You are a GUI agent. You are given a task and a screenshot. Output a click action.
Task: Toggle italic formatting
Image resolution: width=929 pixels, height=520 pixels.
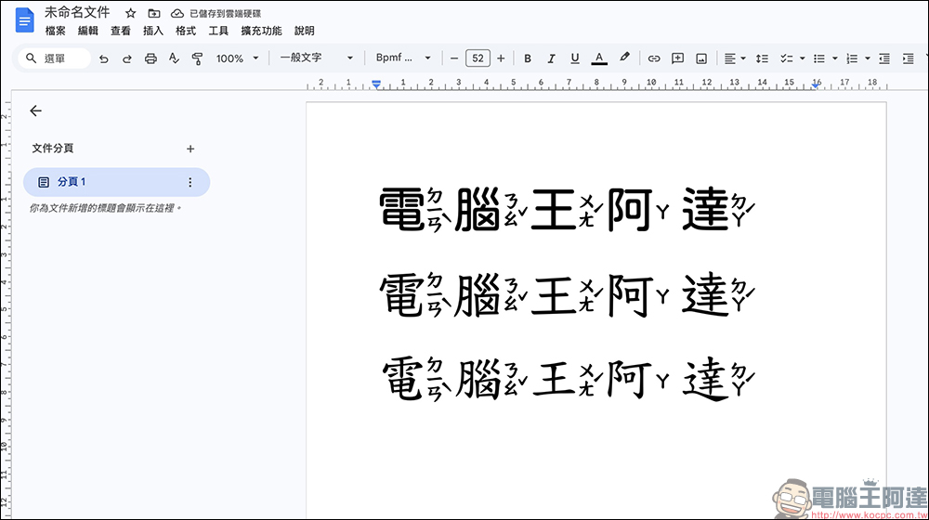point(551,58)
